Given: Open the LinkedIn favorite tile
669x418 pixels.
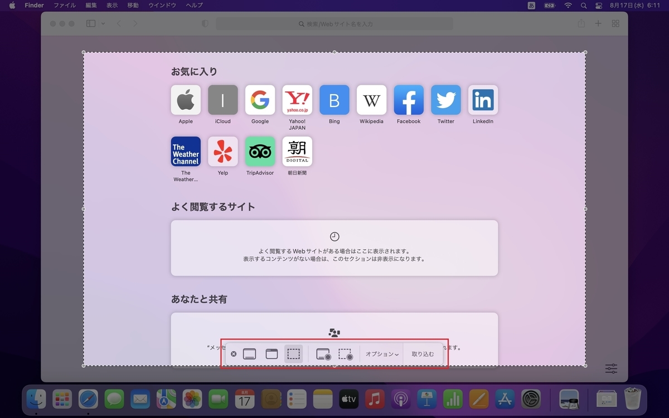Looking at the screenshot, I should tap(483, 100).
